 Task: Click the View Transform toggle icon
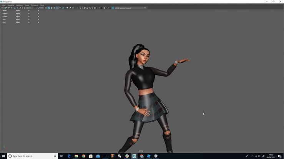113,8
